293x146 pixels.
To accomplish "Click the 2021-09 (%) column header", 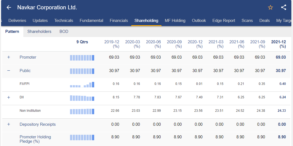I will (258, 44).
